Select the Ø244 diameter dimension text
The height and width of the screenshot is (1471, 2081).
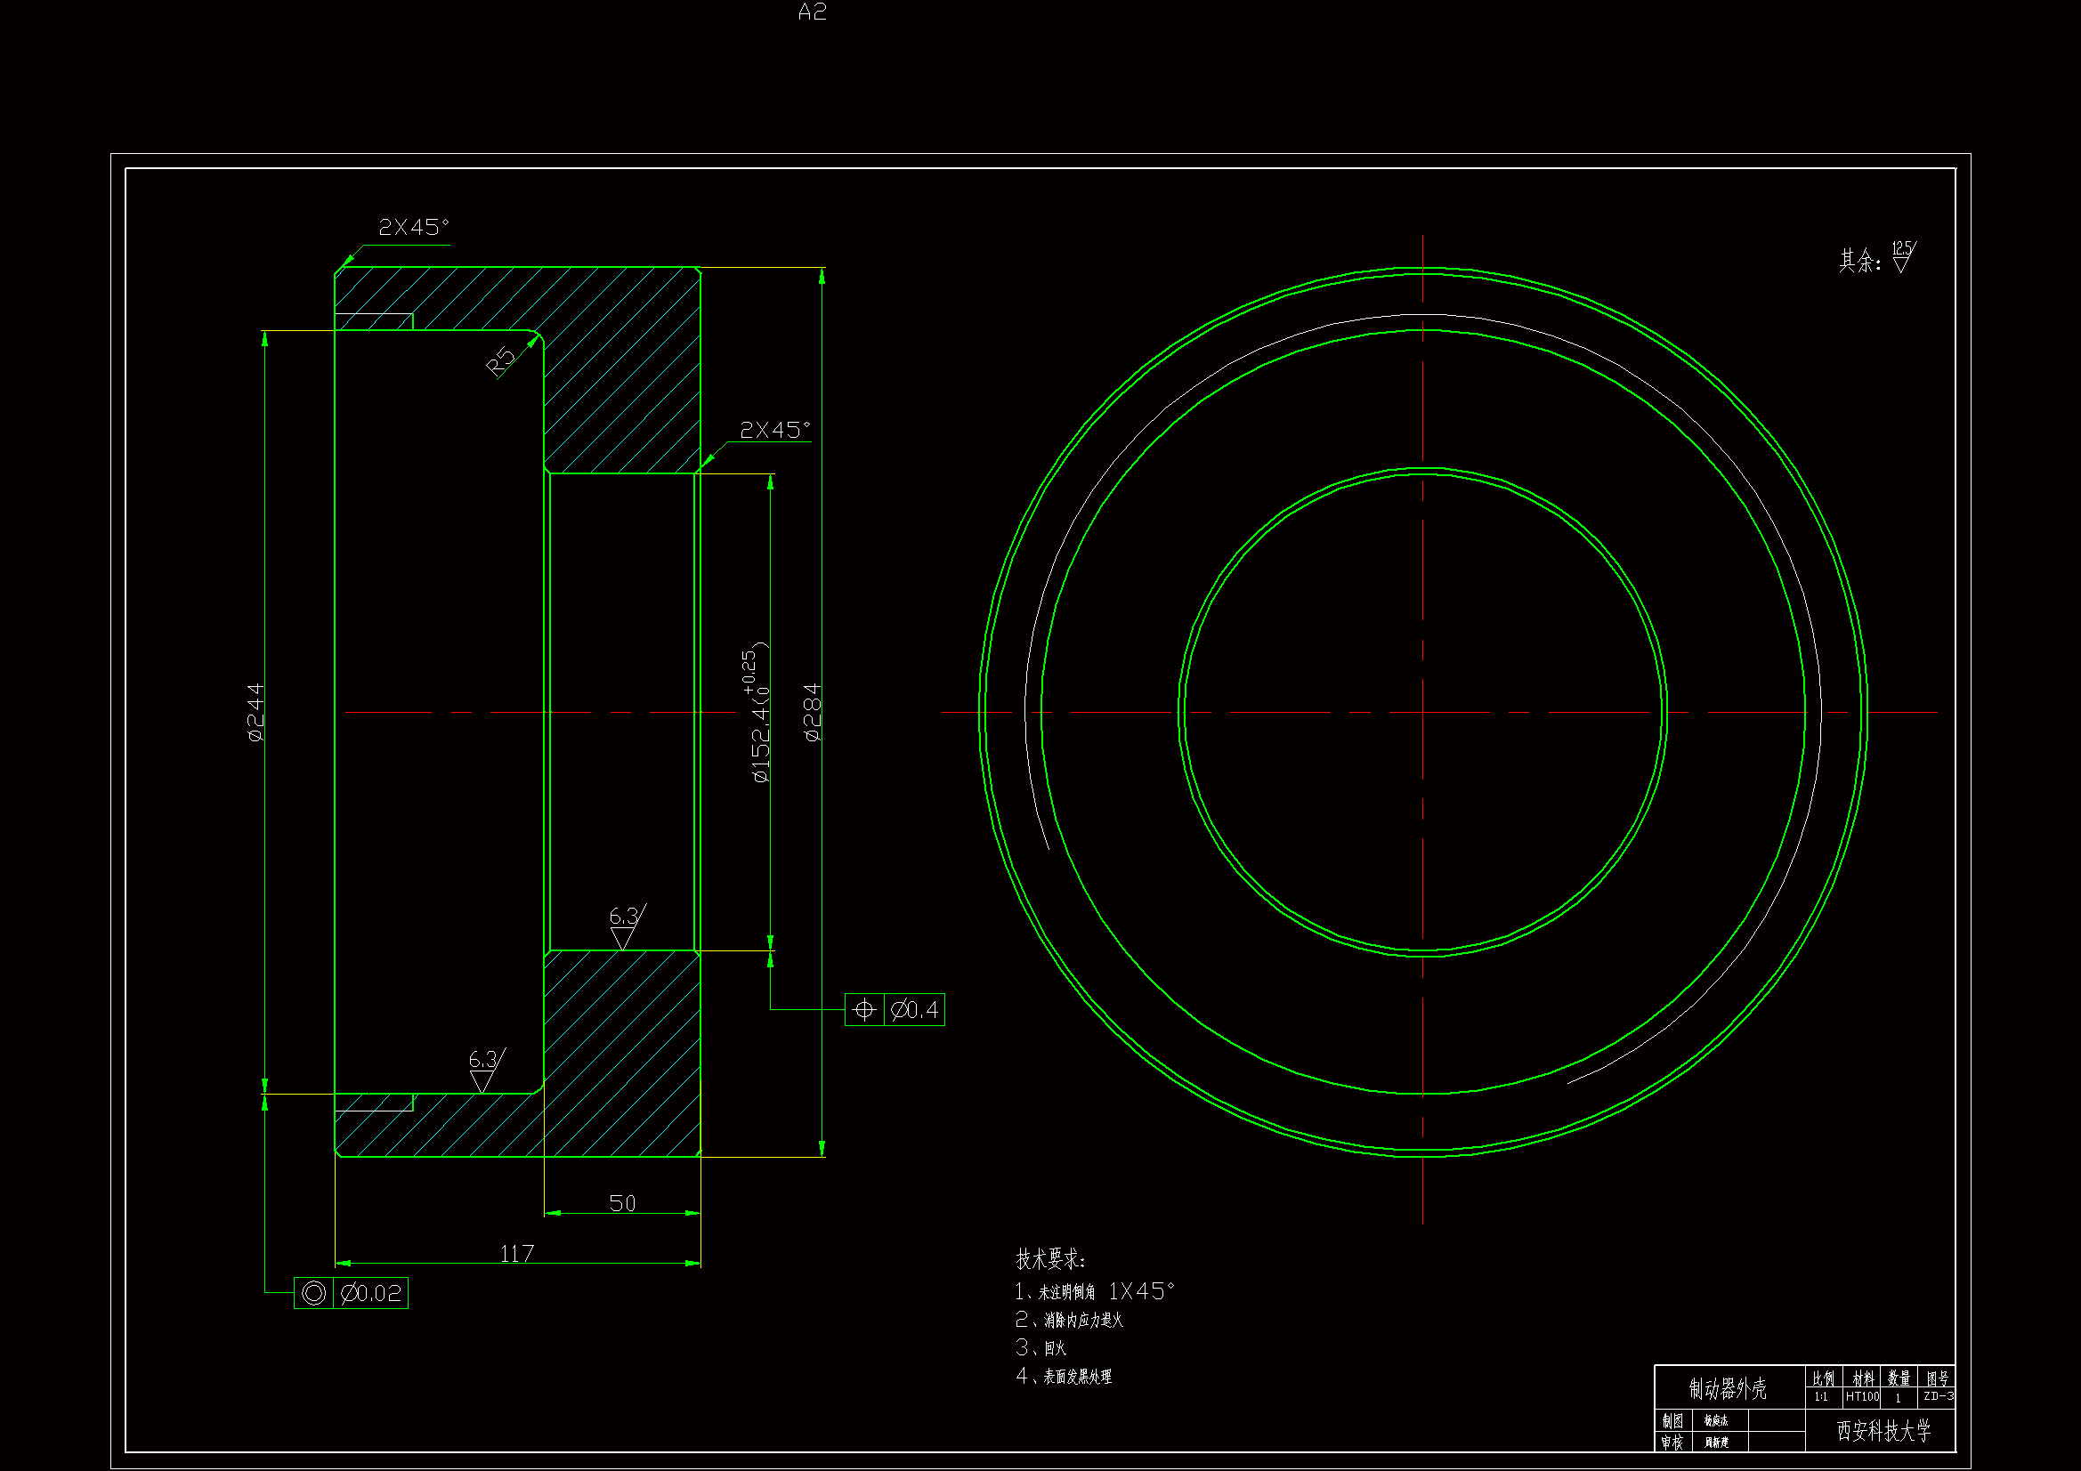[x=255, y=713]
